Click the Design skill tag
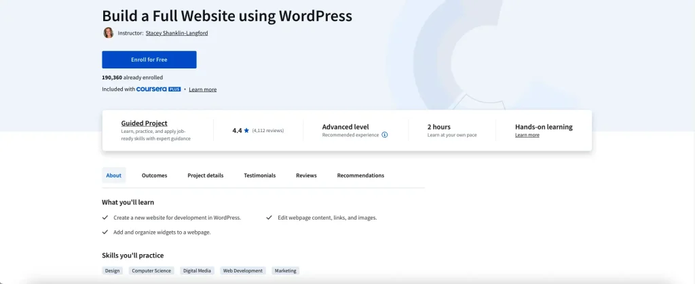The width and height of the screenshot is (695, 284). coord(112,270)
